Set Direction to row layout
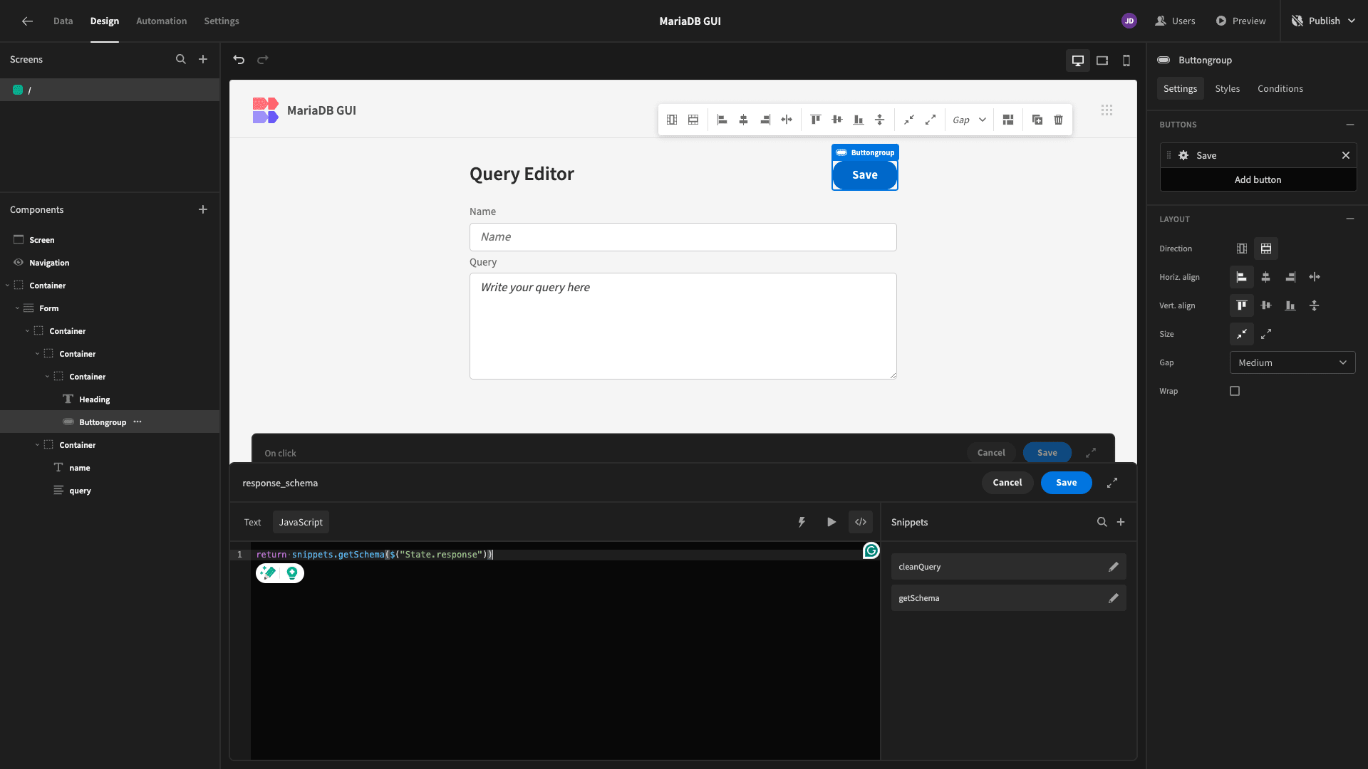Screen dimensions: 1368x769 point(1266,249)
